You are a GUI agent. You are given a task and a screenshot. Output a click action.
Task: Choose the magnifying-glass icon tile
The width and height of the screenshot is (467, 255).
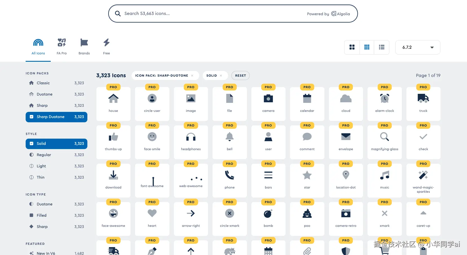point(384,142)
